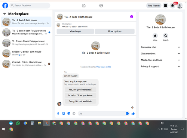Screen dimensions: 187x138
Task: Open File Explorer from the taskbar
Action: [40, 123]
